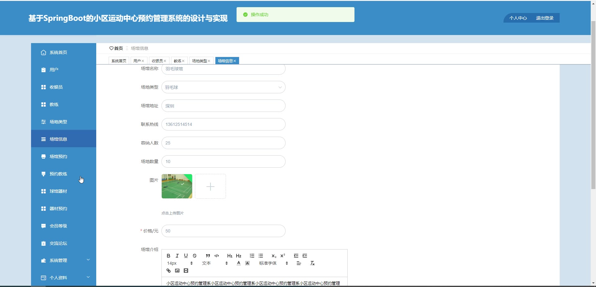Image resolution: width=596 pixels, height=287 pixels.
Task: Expand the 个人资料 sidebar submenu
Action: pos(64,278)
